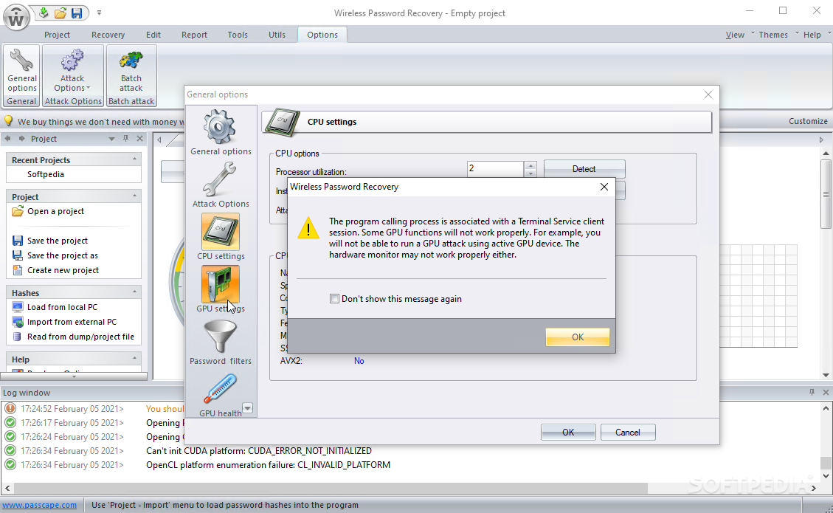The height and width of the screenshot is (513, 833).
Task: Select CL_INVALID_PLATFORM log entry
Action: tap(268, 464)
